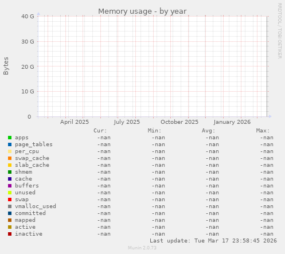Image resolution: width=285 pixels, height=254 pixels.
Task: Click the '10 G' y-axis label
Action: 28,92
